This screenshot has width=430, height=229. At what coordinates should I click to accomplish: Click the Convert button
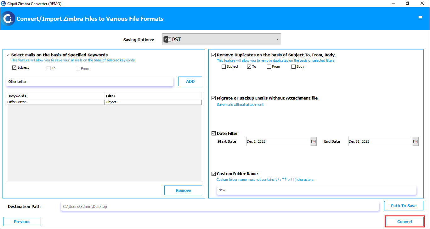[405, 221]
